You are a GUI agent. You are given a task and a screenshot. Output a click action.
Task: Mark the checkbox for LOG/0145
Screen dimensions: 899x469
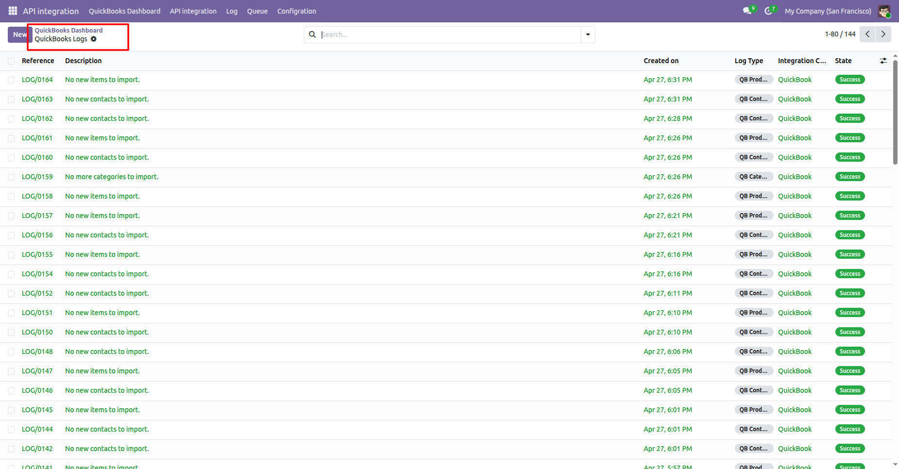click(x=11, y=410)
